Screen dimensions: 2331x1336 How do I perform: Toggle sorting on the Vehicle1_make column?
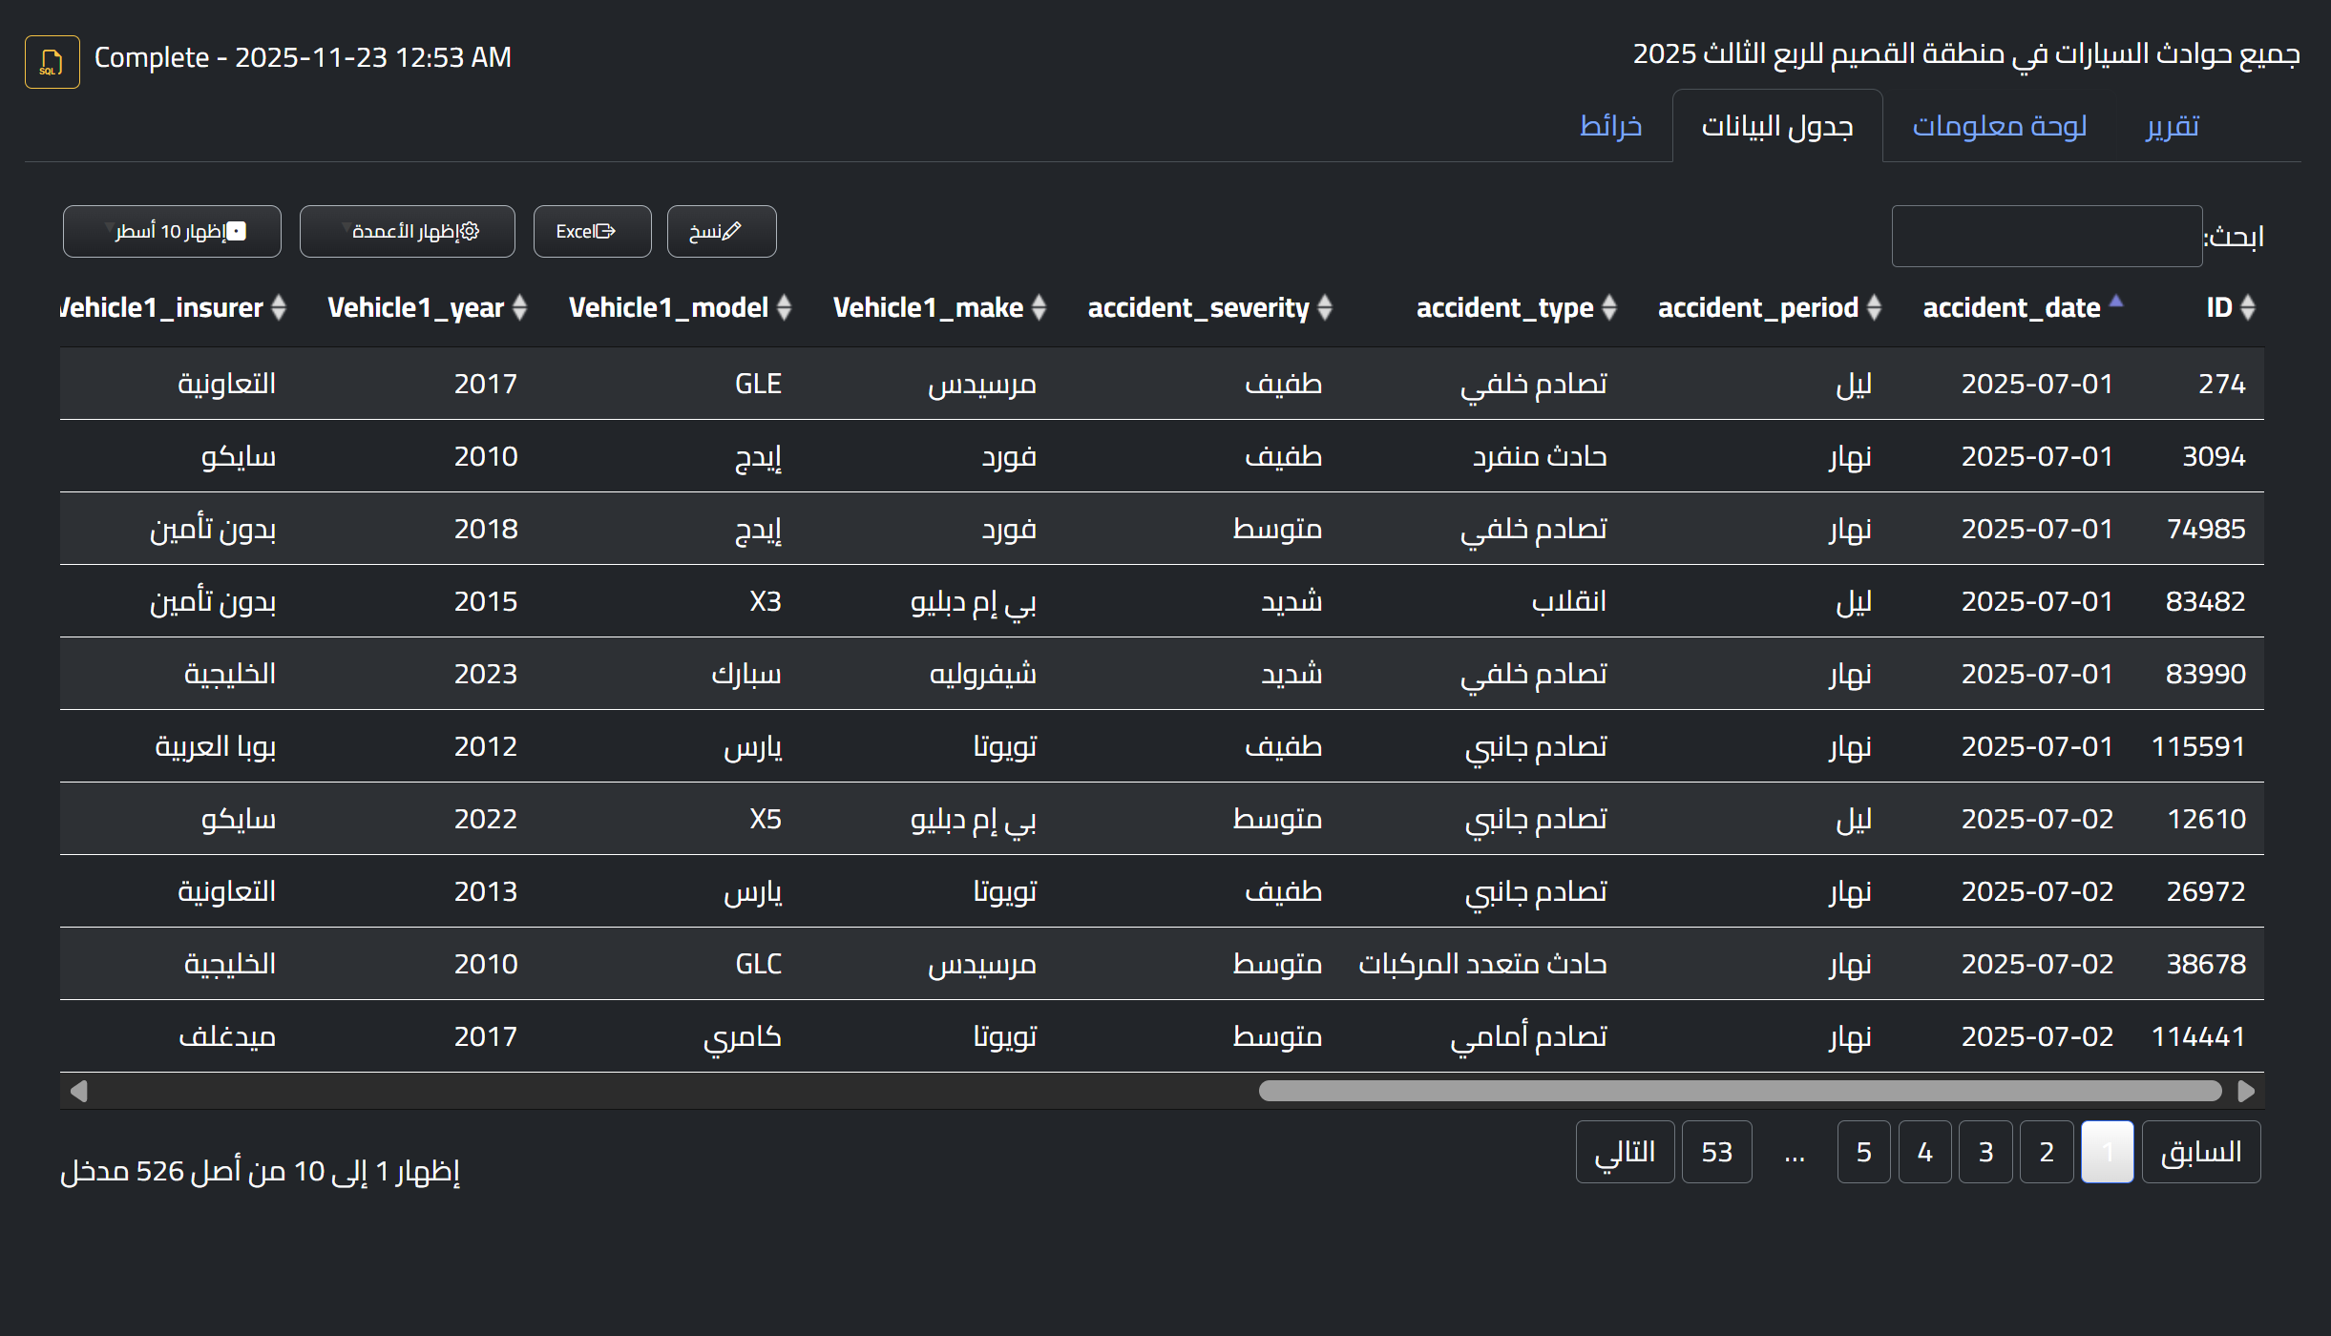1039,307
